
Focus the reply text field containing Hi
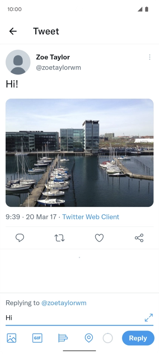click(x=74, y=318)
